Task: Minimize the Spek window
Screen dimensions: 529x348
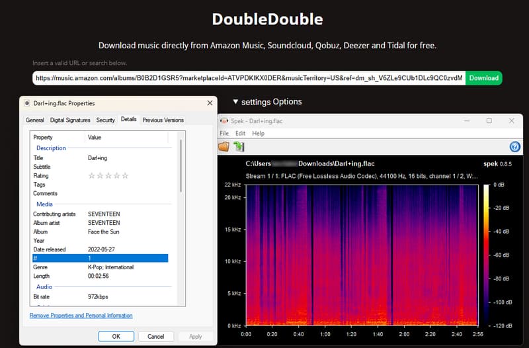Action: click(x=467, y=121)
